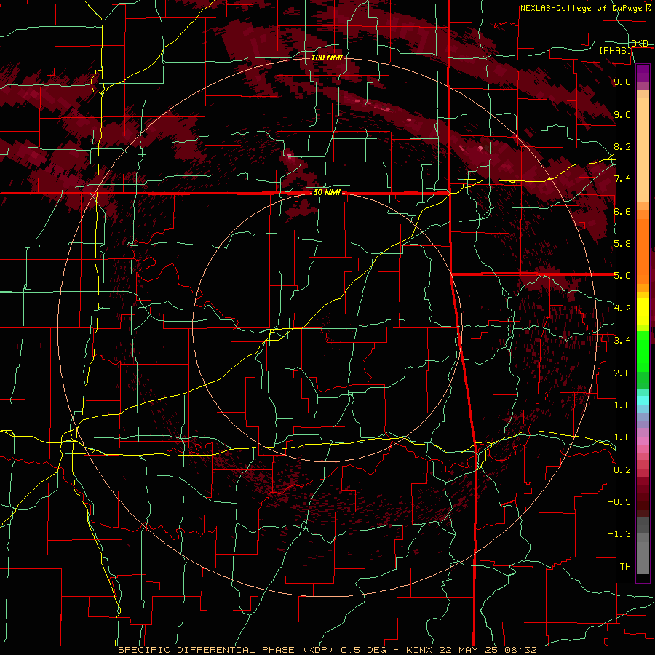
Task: Click the -0.5 value on the color scale
Action: (619, 501)
